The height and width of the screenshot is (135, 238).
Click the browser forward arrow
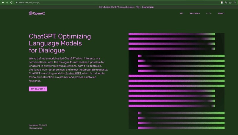coord(7,3)
